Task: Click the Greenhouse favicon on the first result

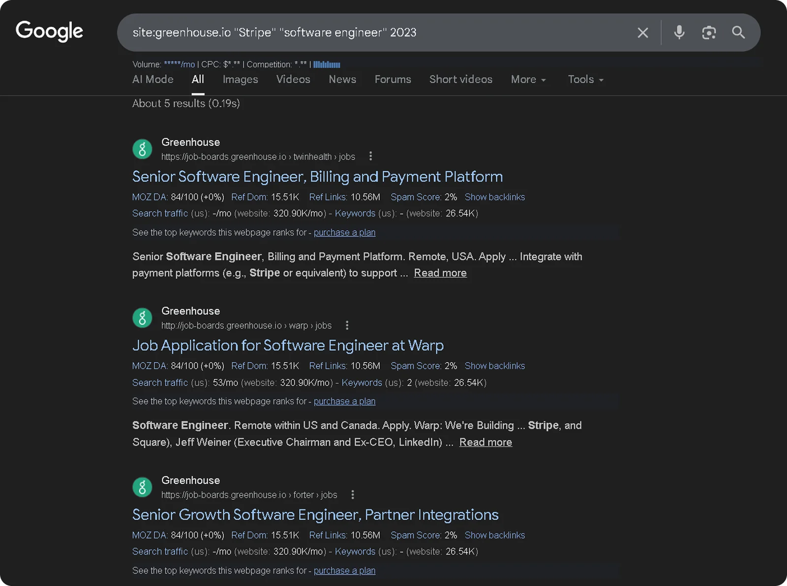Action: [x=142, y=149]
